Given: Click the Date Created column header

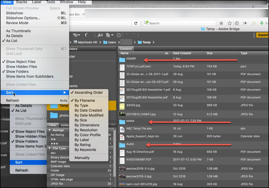Looking at the screenshot, I should click(x=182, y=53).
